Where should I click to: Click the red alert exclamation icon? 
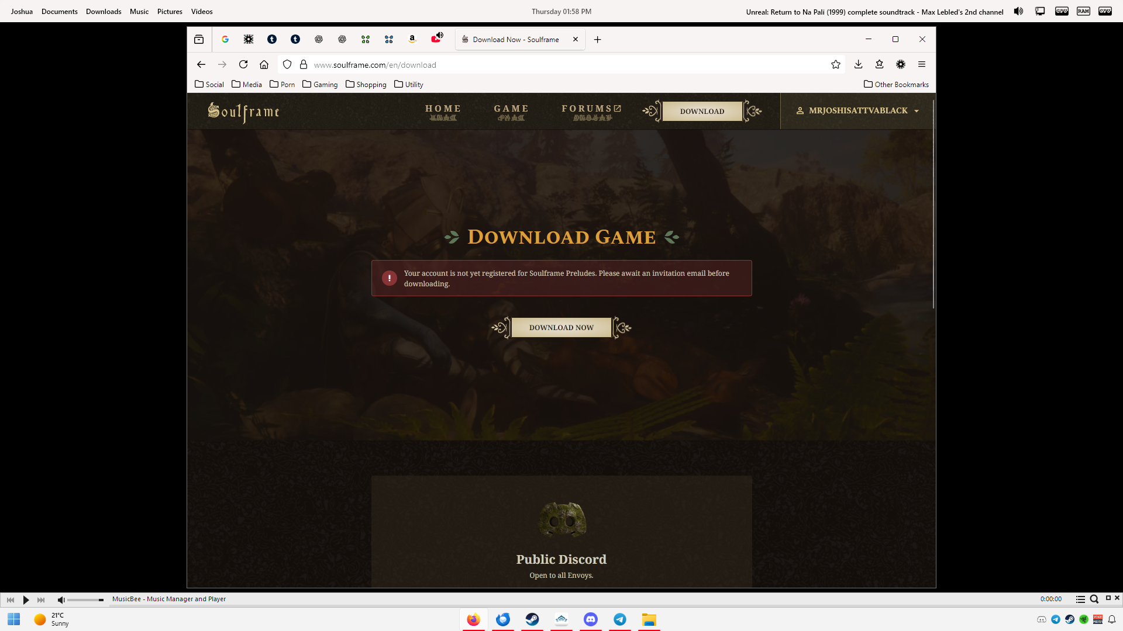389,278
